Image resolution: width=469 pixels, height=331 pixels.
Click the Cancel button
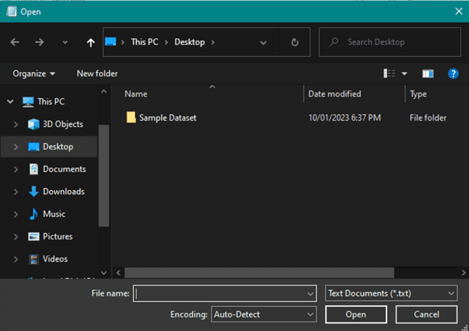[426, 314]
